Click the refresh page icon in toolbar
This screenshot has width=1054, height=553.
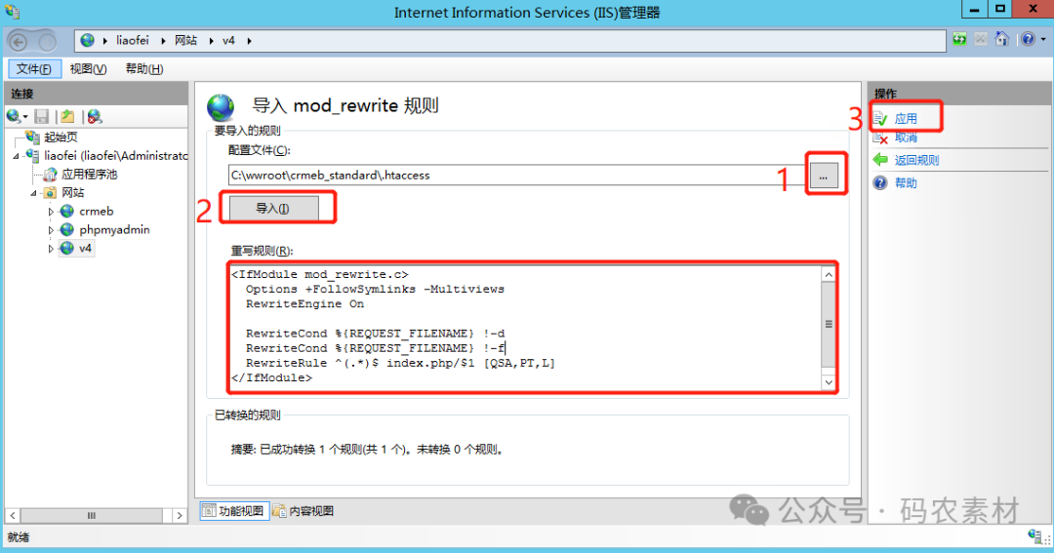point(959,40)
